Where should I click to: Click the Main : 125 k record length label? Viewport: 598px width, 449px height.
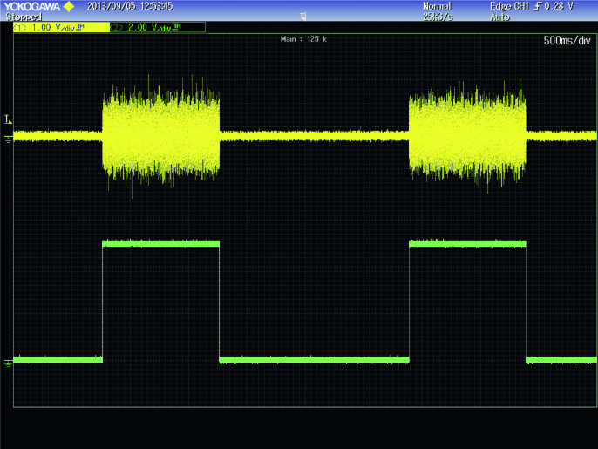tap(303, 39)
